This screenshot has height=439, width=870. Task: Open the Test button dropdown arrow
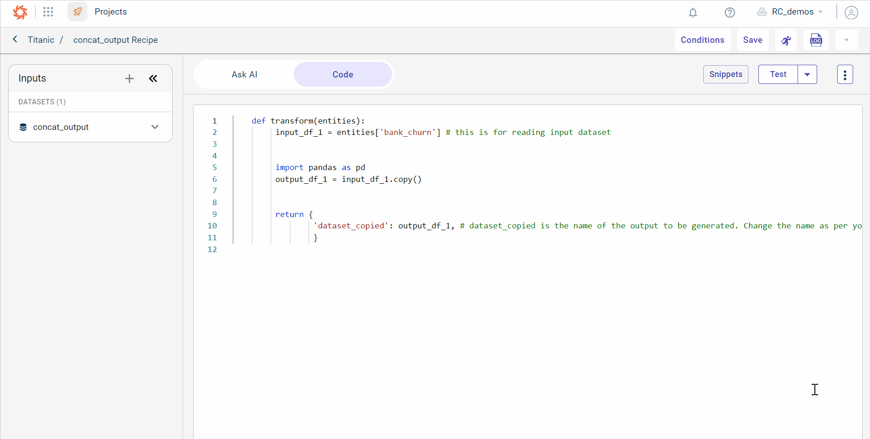tap(808, 74)
